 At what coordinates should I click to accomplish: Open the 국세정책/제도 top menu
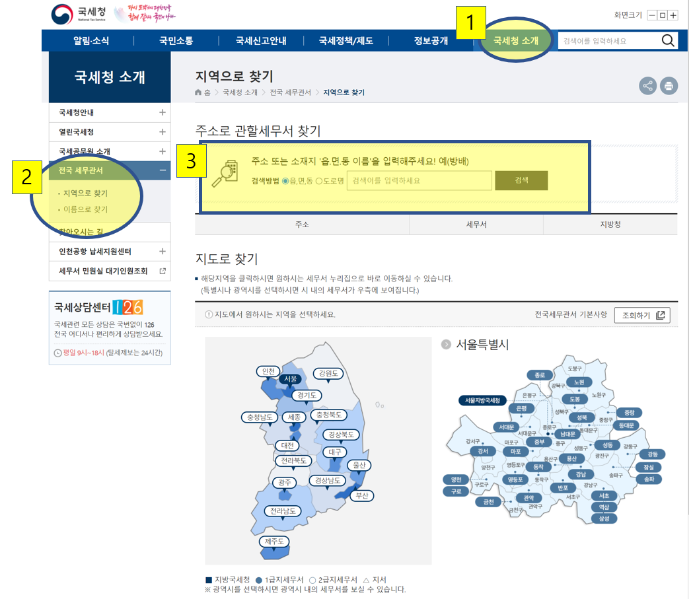tap(346, 41)
